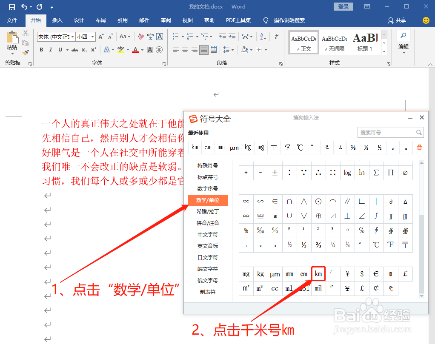The height and width of the screenshot is (344, 435).
Task: Expand the styles gallery more arrow
Action: click(384, 51)
